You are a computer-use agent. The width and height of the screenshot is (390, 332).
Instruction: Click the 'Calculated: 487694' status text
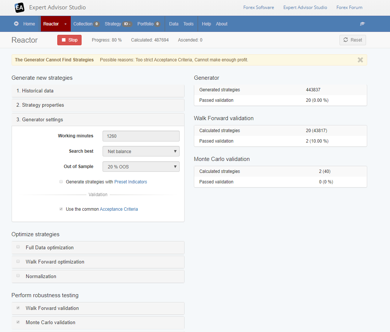pos(150,40)
